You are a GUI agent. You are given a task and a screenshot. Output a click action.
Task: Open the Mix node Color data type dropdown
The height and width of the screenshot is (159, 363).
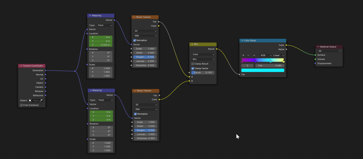[x=203, y=54]
